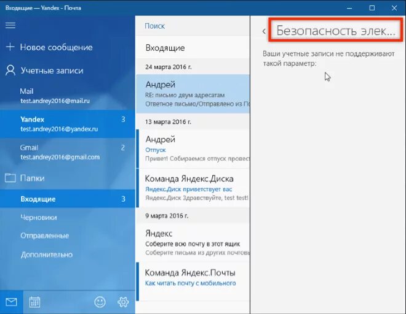
Task: Maximize the Почта window
Action: (x=372, y=8)
